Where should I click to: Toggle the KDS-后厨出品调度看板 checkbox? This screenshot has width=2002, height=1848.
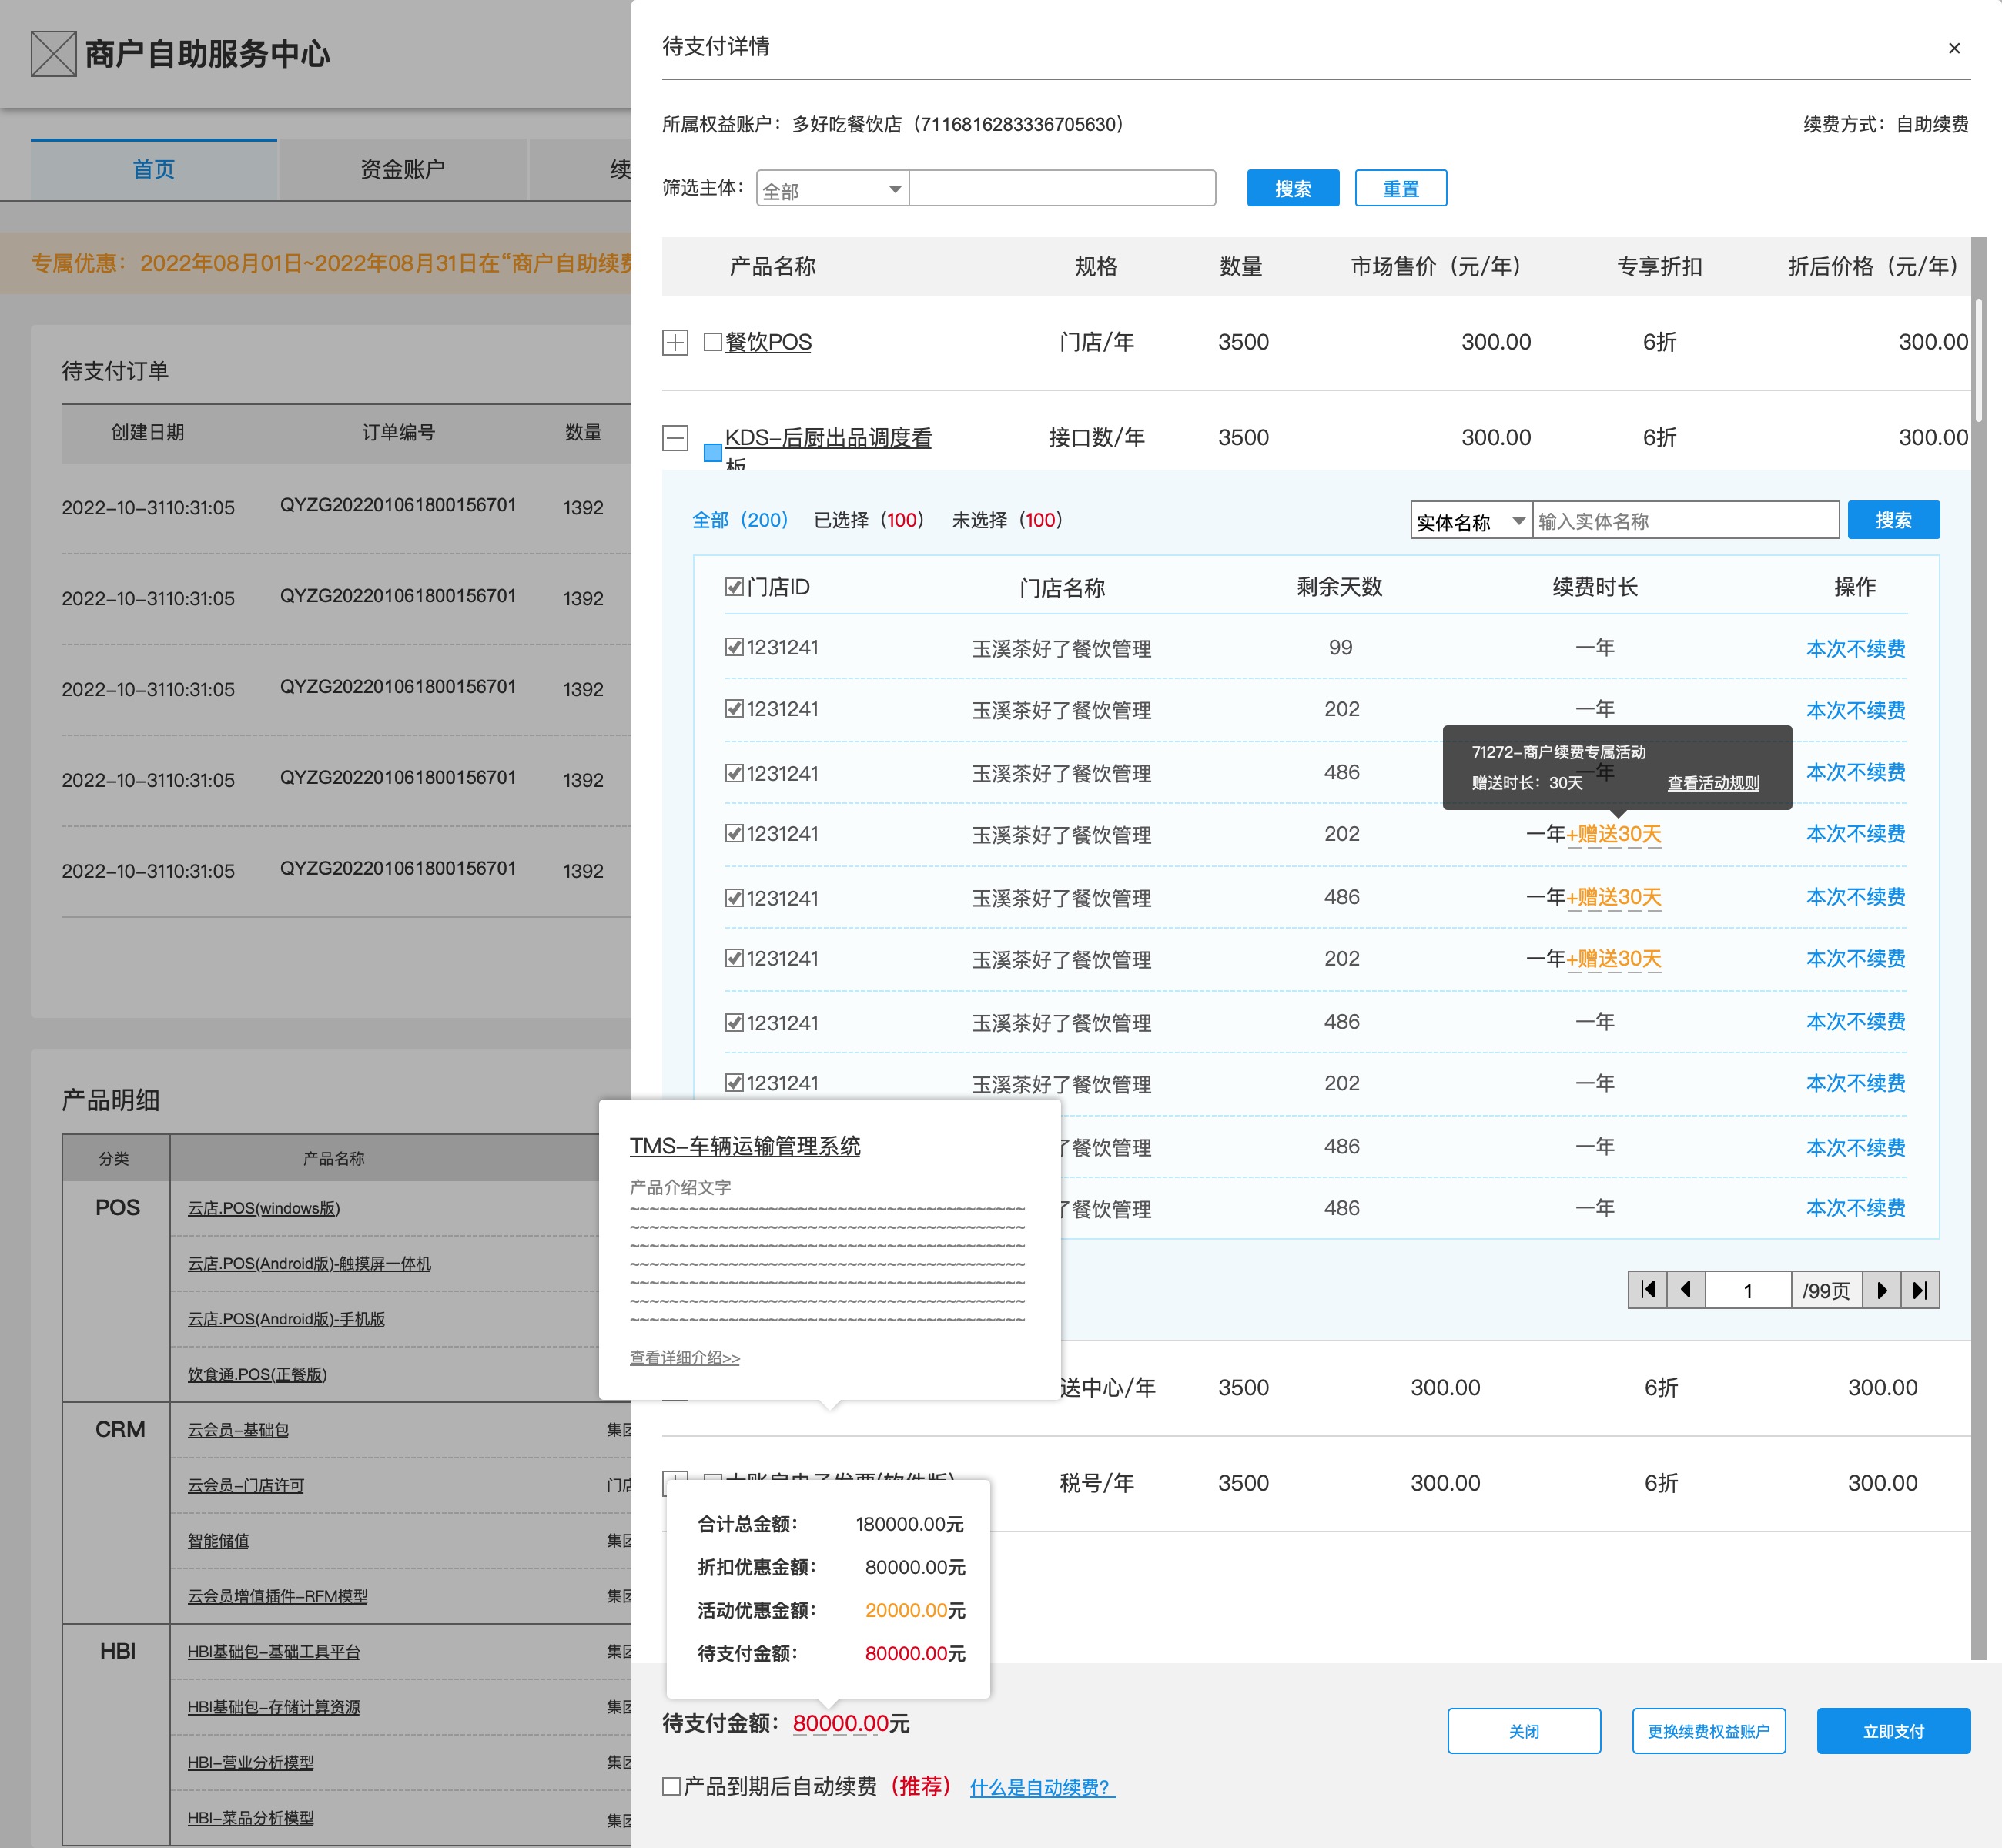(713, 452)
